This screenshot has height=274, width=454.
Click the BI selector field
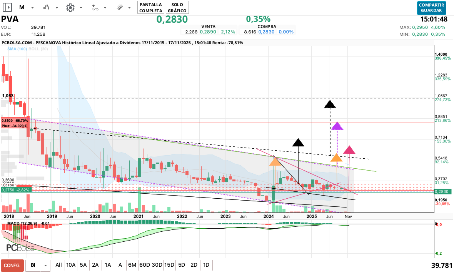pos(33,265)
